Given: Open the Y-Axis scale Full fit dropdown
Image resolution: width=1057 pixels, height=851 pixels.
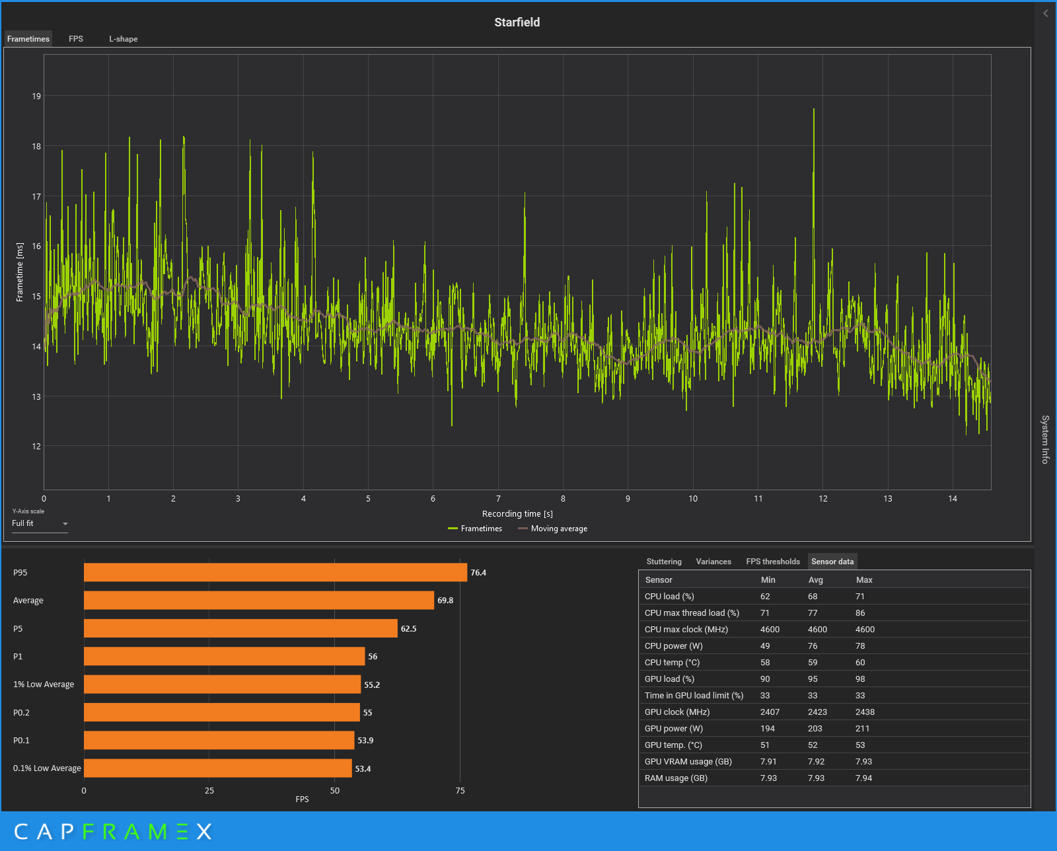Looking at the screenshot, I should [40, 523].
